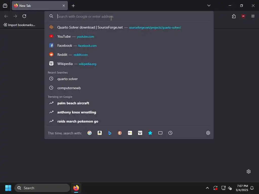Select the New Tab tab
The width and height of the screenshot is (259, 194).
pos(40,6)
